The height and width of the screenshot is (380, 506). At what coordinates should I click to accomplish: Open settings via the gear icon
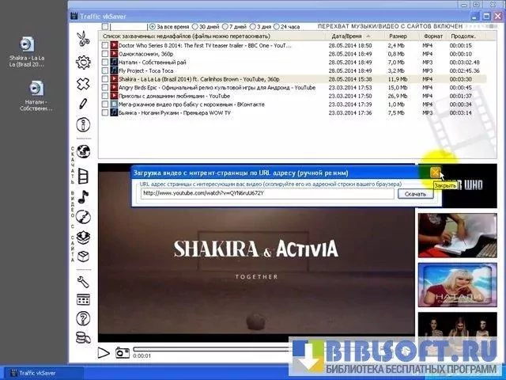coord(83,62)
